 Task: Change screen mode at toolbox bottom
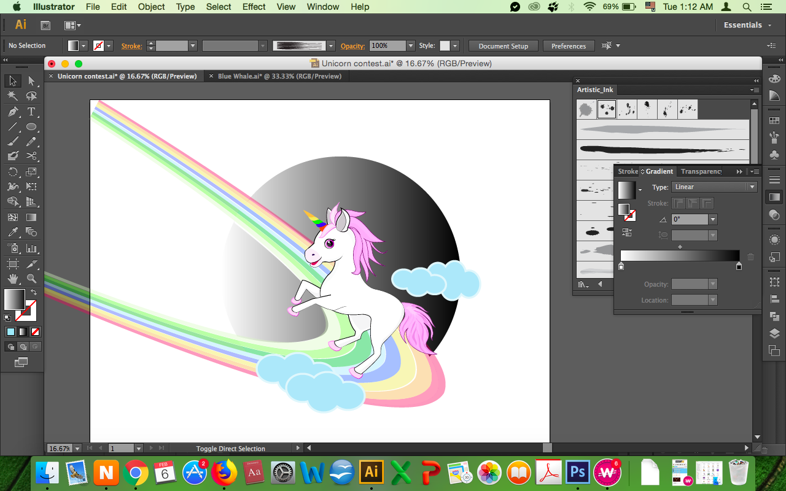coord(21,362)
